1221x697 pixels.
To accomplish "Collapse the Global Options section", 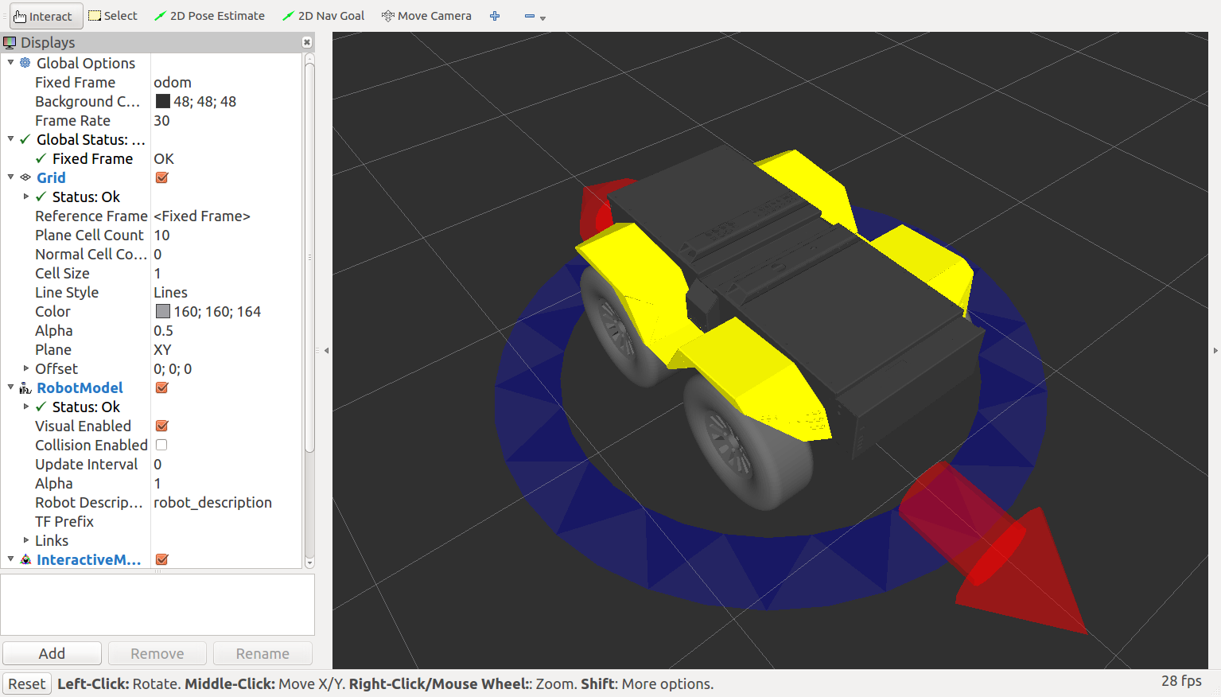I will (11, 63).
